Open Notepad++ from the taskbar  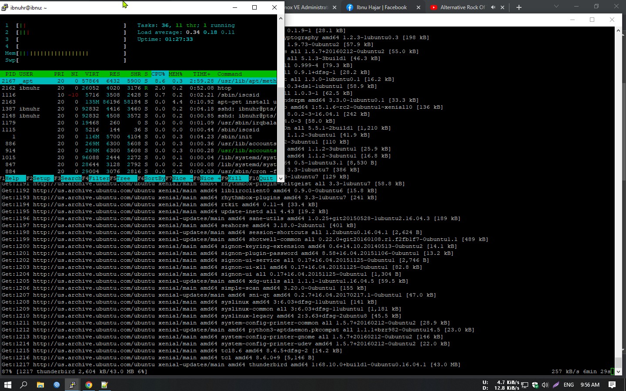point(104,384)
